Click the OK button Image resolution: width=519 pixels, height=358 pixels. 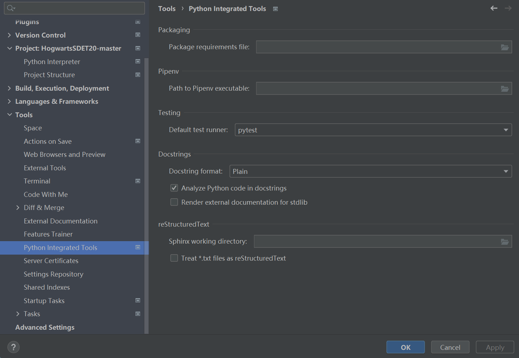[405, 347]
